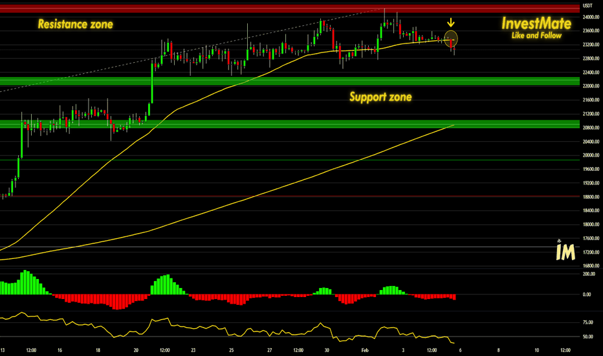Click the 18400.00 price axis label
Viewport: 603px width, 356px height.
tap(591, 210)
